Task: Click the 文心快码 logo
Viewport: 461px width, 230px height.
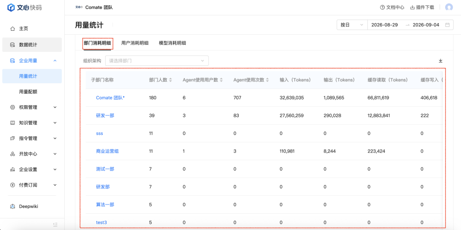Action: point(24,8)
